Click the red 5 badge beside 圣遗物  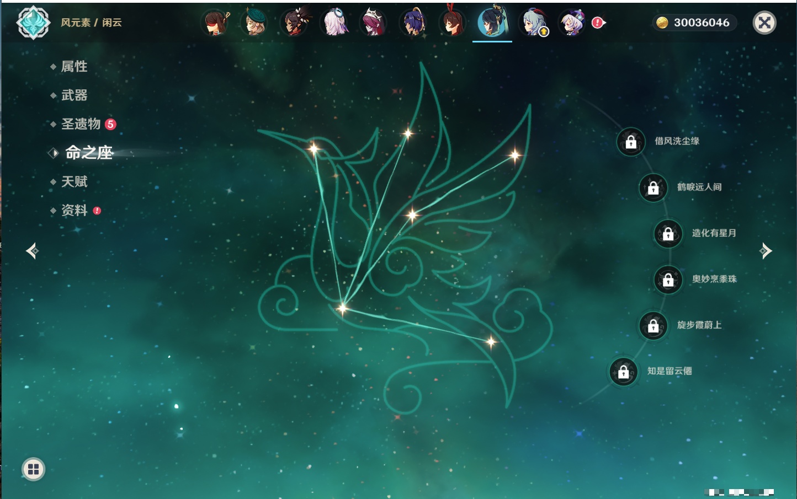click(x=110, y=124)
